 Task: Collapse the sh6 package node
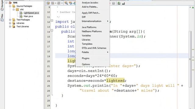click(14, 9)
